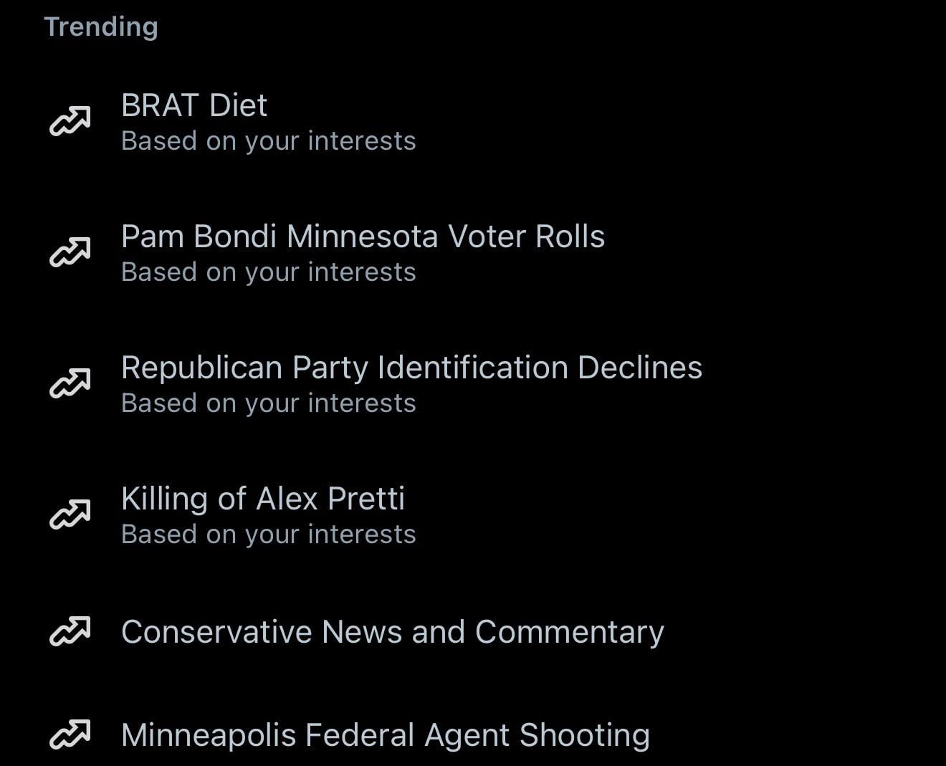
Task: Tap "Based on your interests" under Republican Party topic
Action: [x=268, y=403]
